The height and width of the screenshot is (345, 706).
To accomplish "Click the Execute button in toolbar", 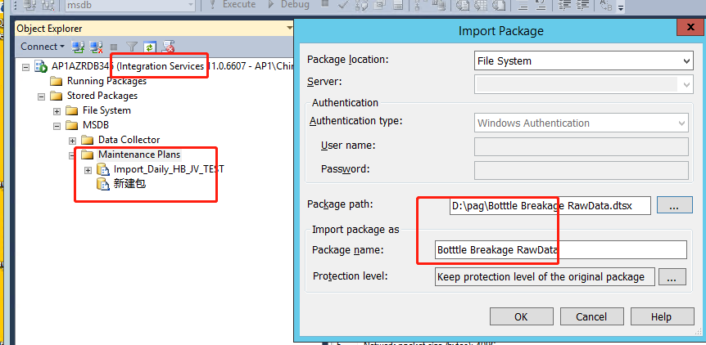I will tap(234, 4).
